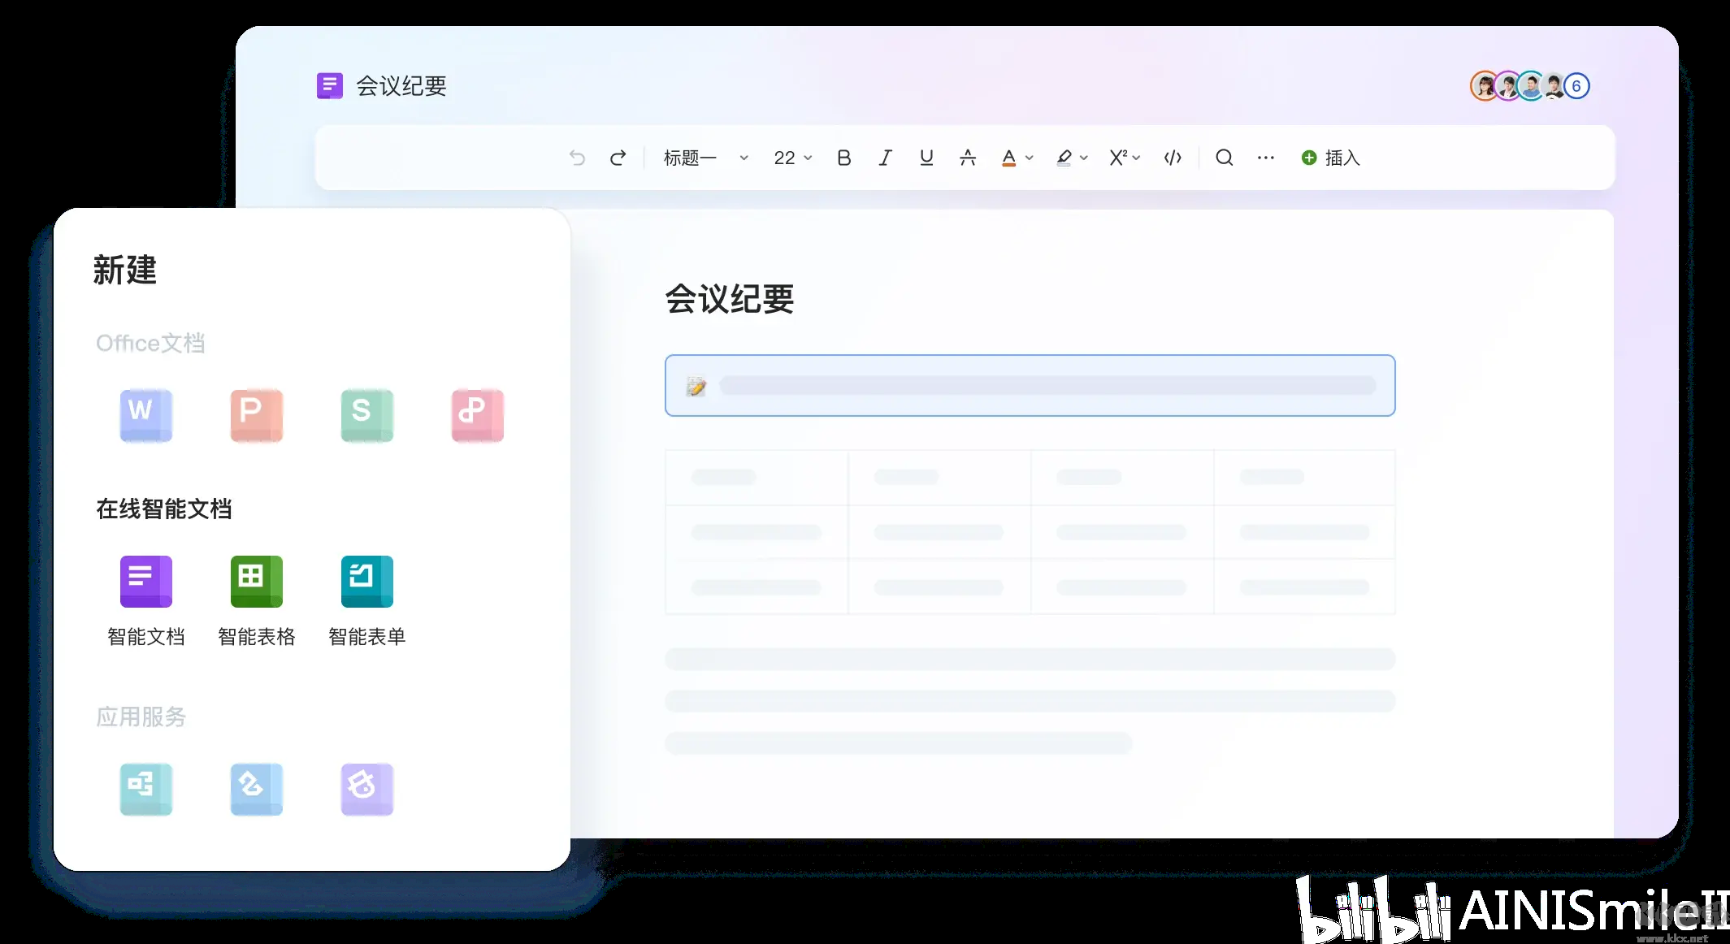Create a new 智能表单
The height and width of the screenshot is (944, 1730).
point(367,582)
